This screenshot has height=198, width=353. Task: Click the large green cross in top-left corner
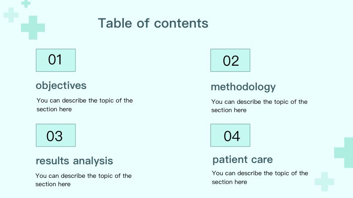pos(33,27)
